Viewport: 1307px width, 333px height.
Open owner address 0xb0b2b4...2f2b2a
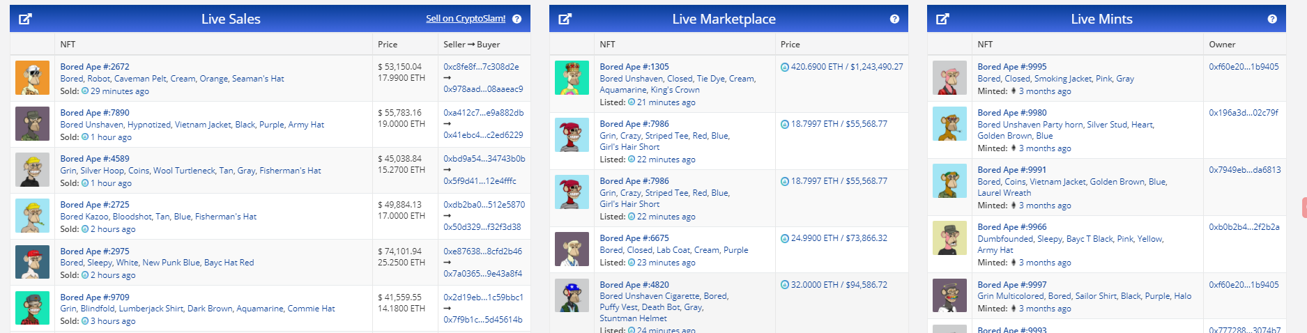1244,227
